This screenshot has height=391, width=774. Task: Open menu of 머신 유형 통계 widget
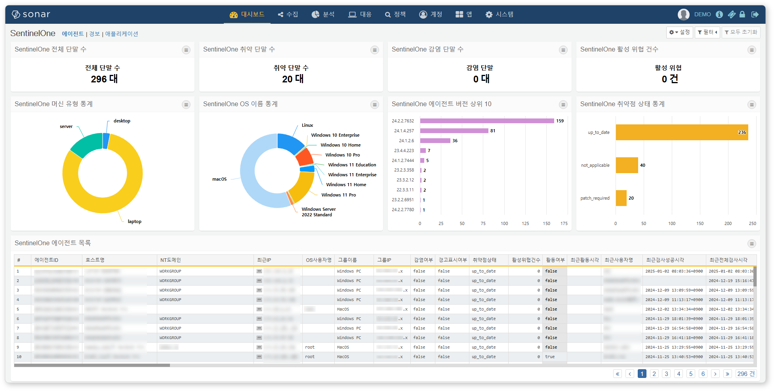click(x=186, y=105)
